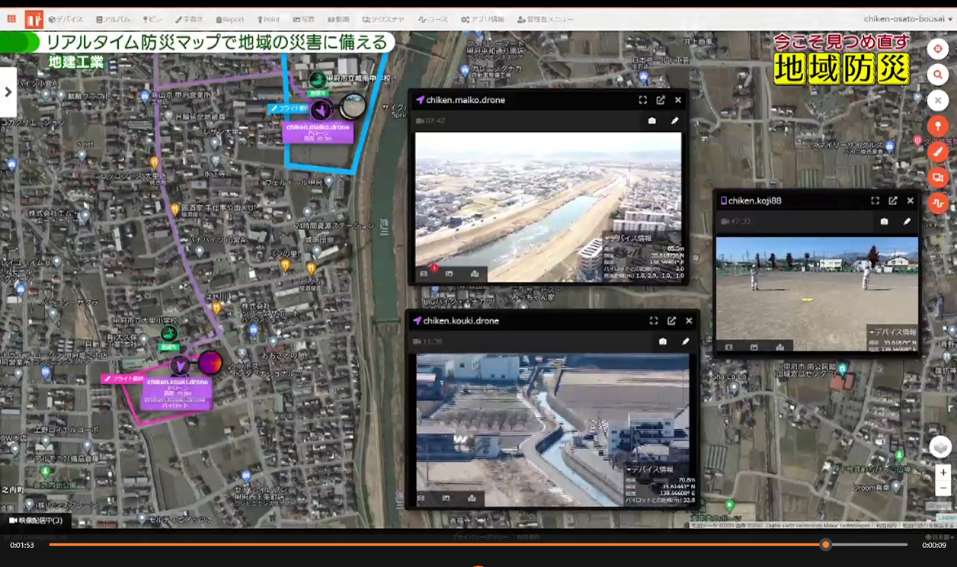Screen dimensions: 957x567
Task: Open the Report menu
Action: point(230,19)
